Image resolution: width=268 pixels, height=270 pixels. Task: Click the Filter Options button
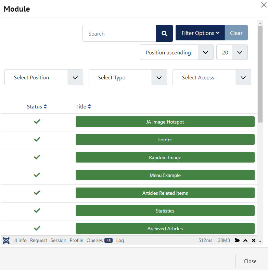pos(200,33)
